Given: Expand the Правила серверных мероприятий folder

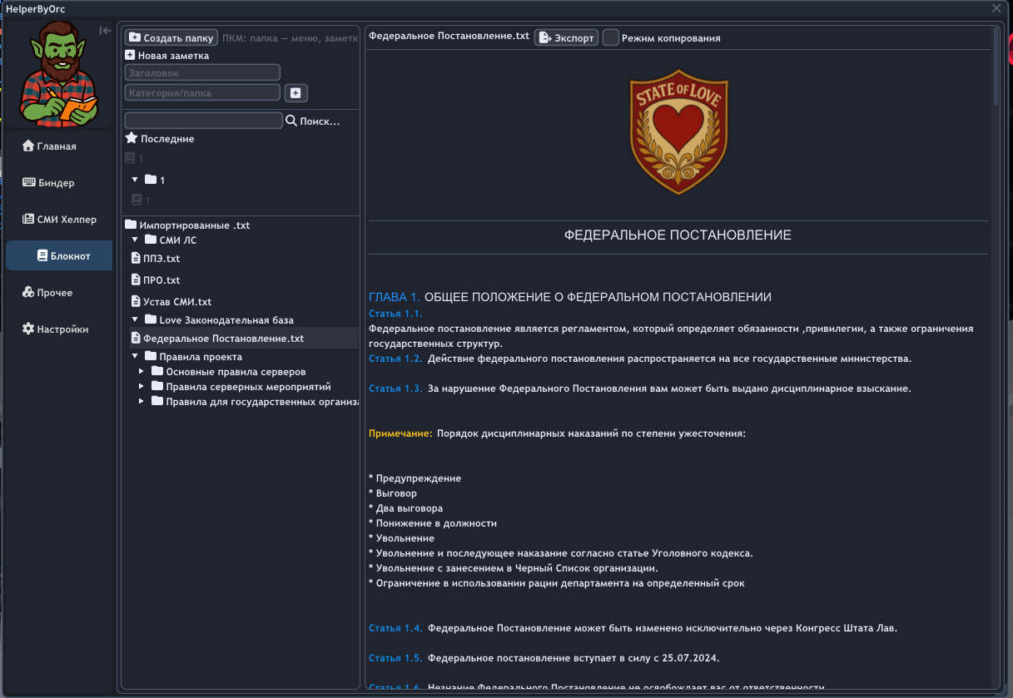Looking at the screenshot, I should pos(142,387).
